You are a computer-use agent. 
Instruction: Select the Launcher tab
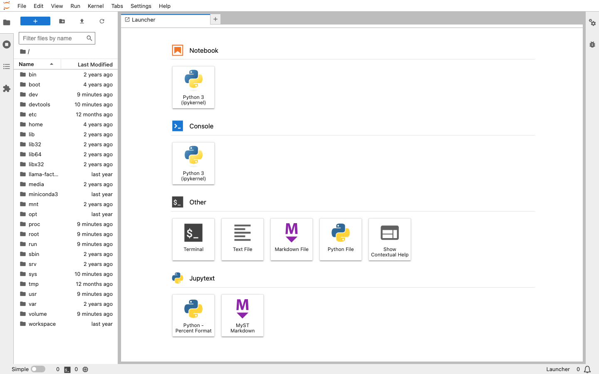pyautogui.click(x=166, y=20)
